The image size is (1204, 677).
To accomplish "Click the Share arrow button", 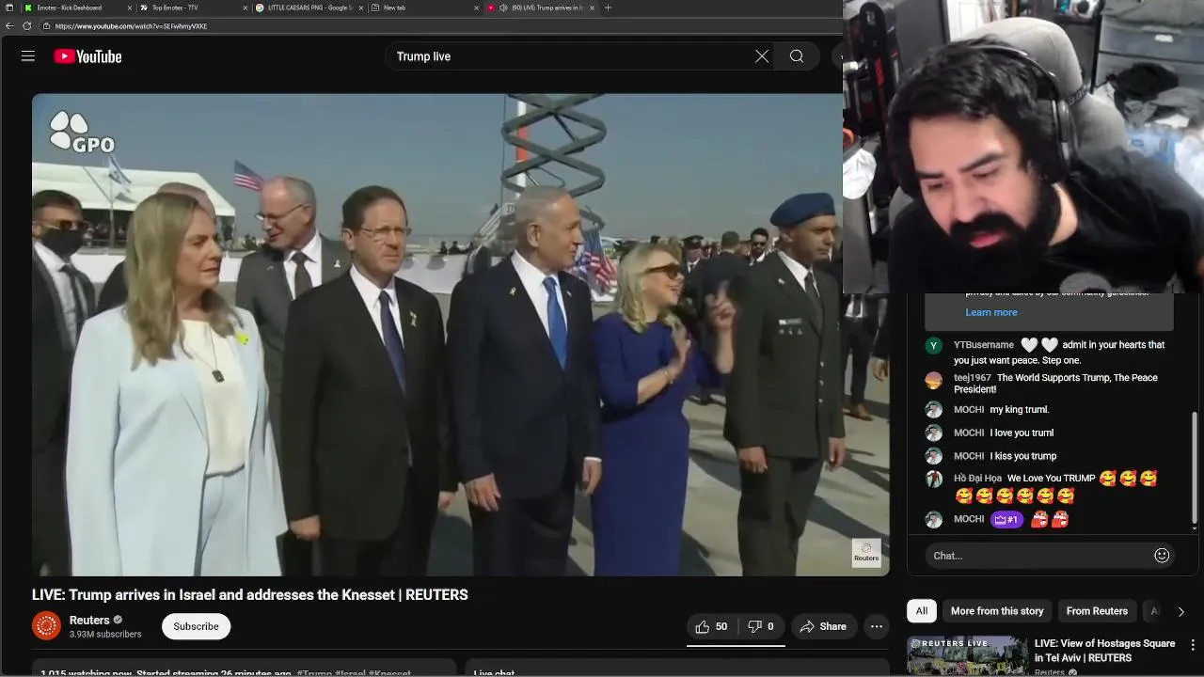I will [x=823, y=626].
